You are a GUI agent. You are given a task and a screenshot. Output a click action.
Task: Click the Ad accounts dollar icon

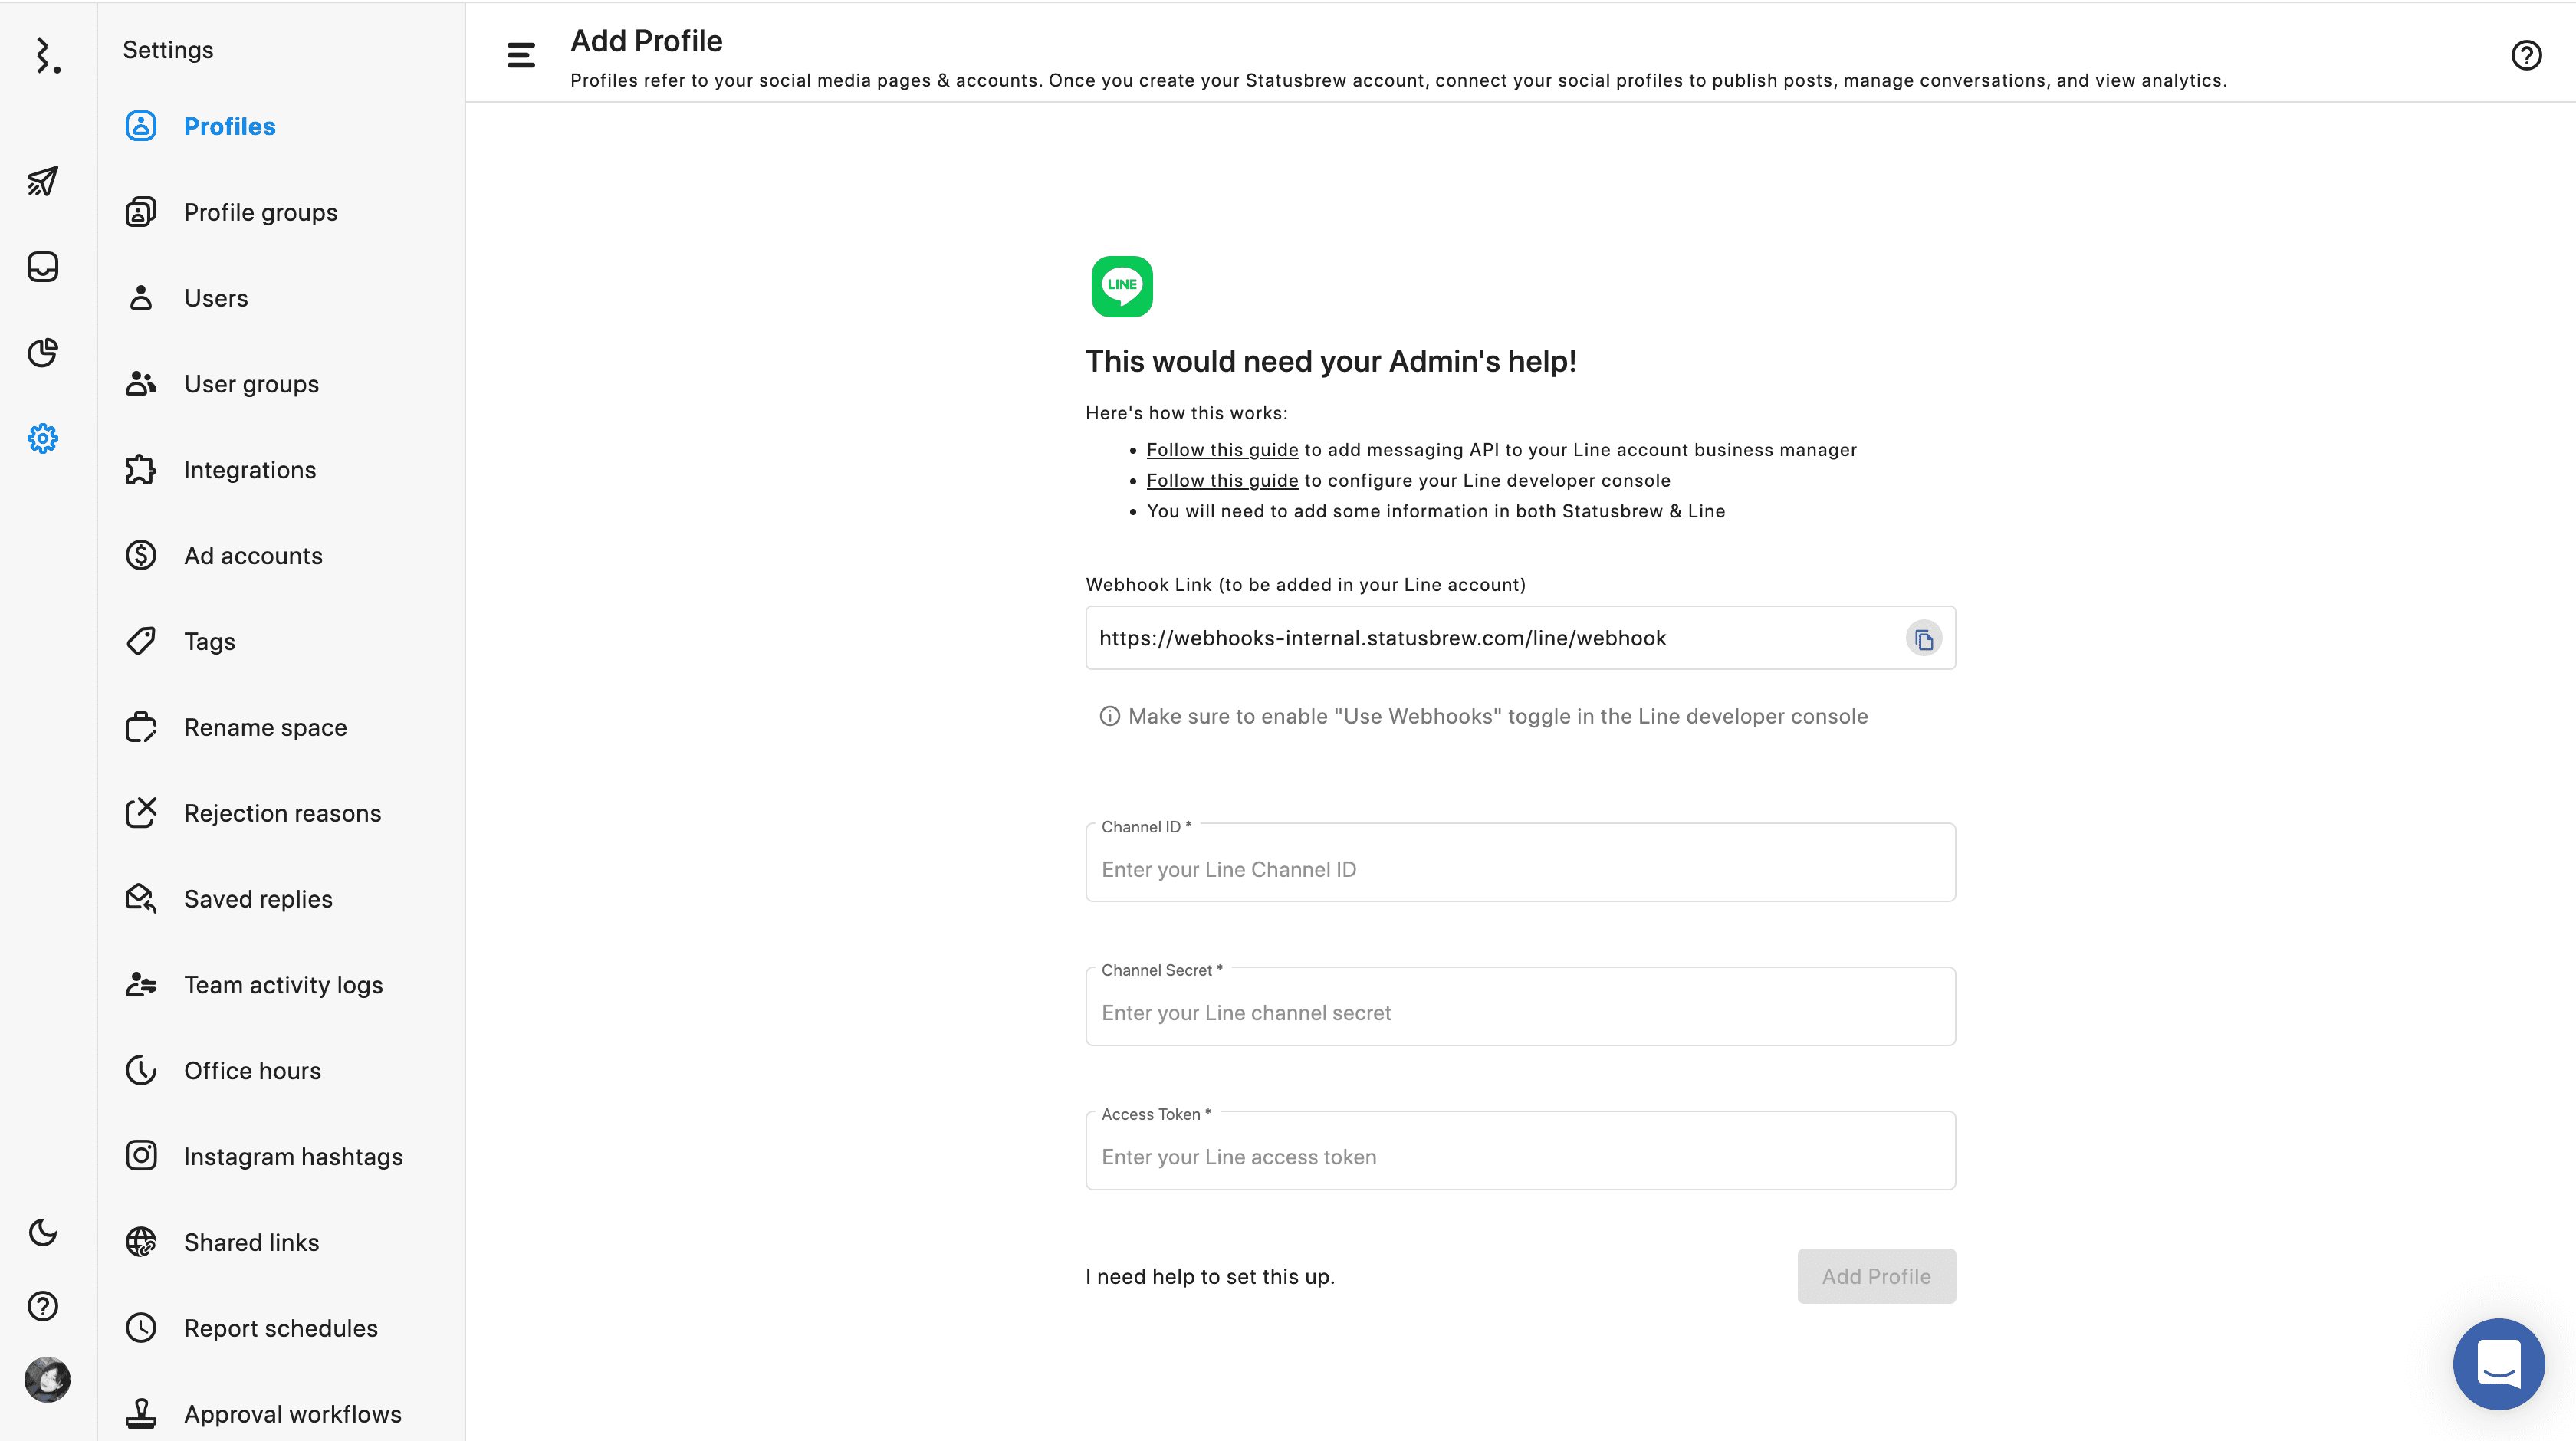click(141, 555)
